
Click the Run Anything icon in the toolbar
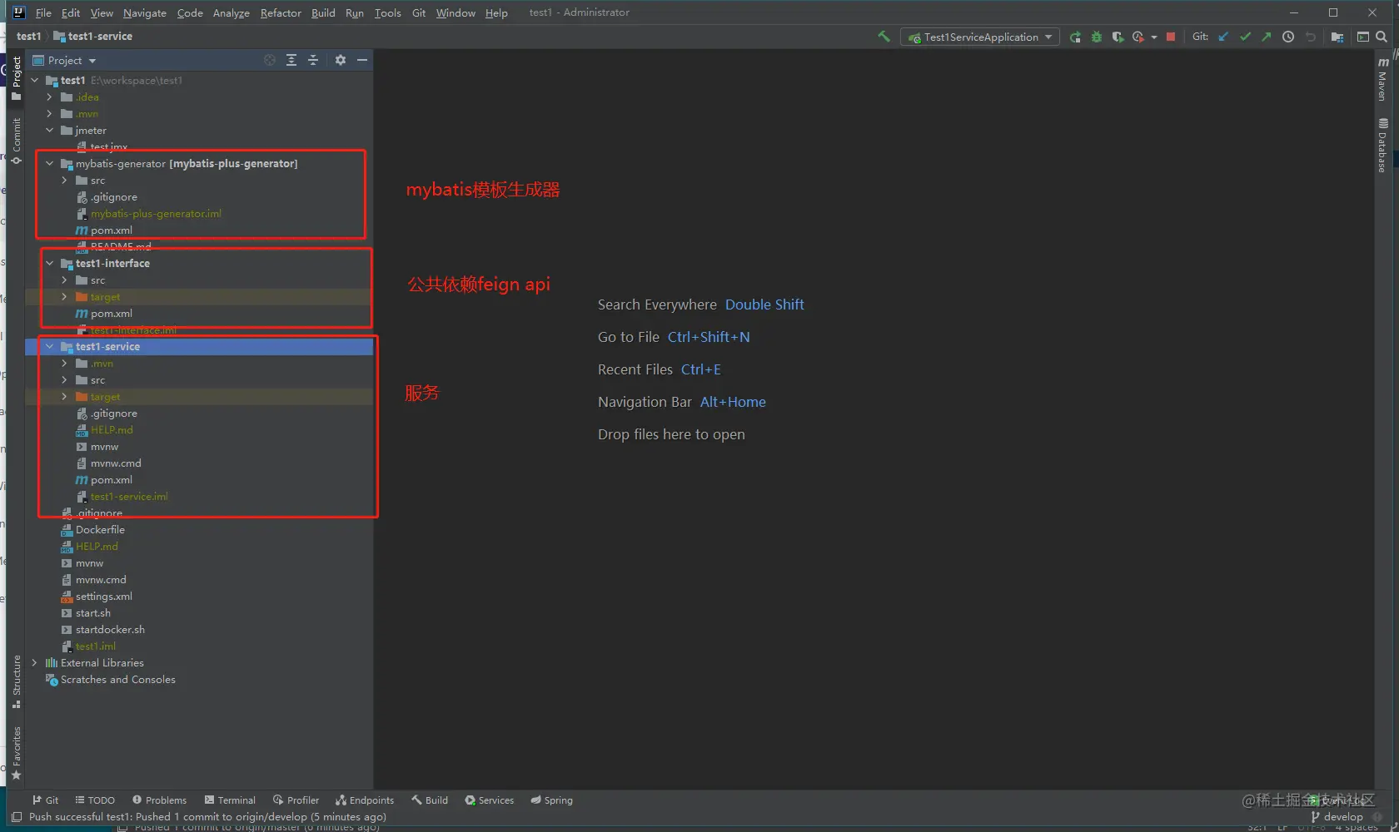[x=1363, y=37]
